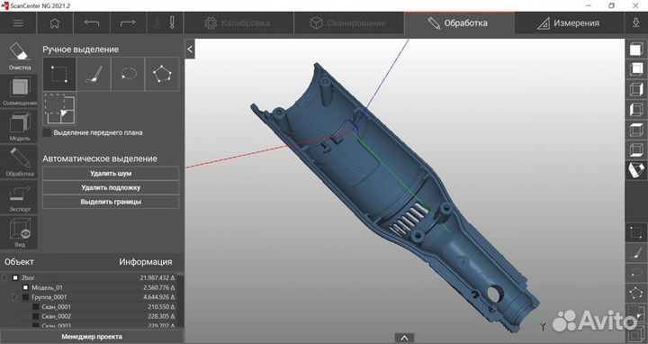
Task: Open the Очистка eraser tool in the sidebar
Action: tap(19, 56)
